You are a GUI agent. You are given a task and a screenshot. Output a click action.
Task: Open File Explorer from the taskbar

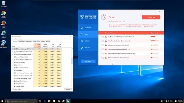pyautogui.click(x=49, y=101)
